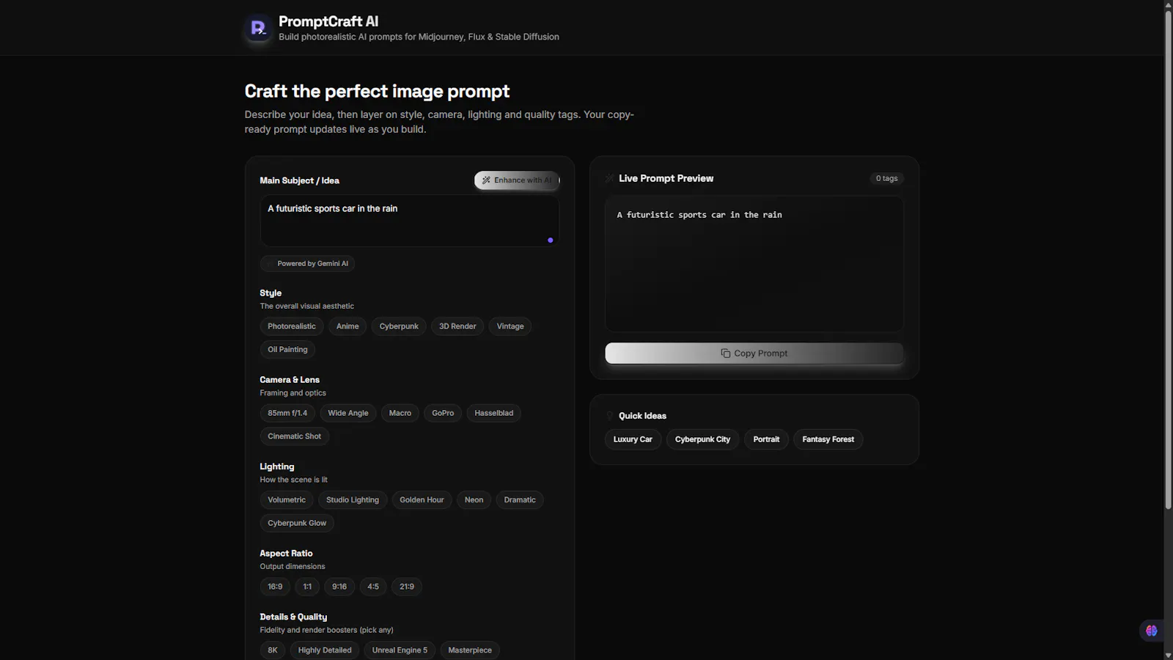Click the Quick Ideas heading
The width and height of the screenshot is (1173, 660).
[x=642, y=416]
